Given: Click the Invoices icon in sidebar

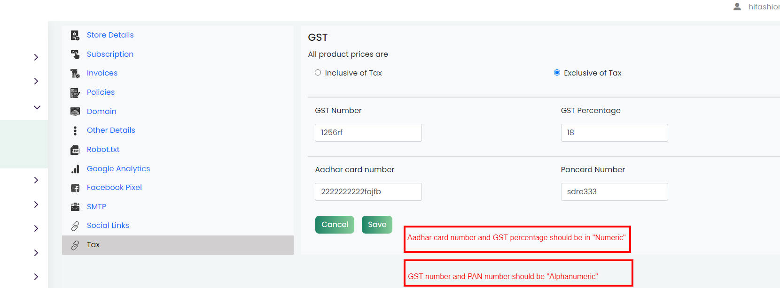Looking at the screenshot, I should 75,73.
